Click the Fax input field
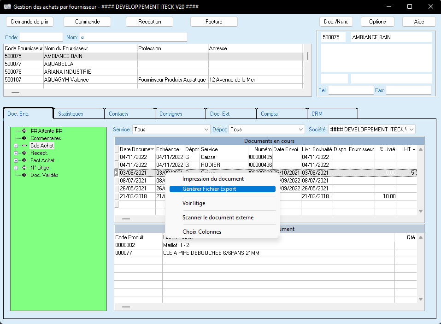Viewport: 441px width, 324px height. point(408,90)
